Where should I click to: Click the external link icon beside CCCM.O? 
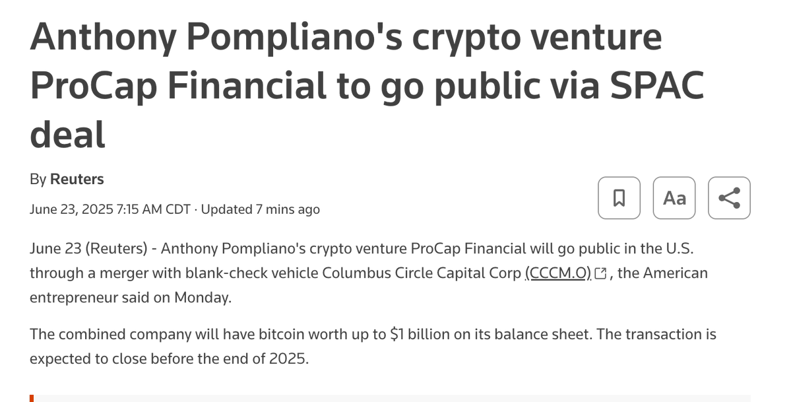click(x=600, y=274)
